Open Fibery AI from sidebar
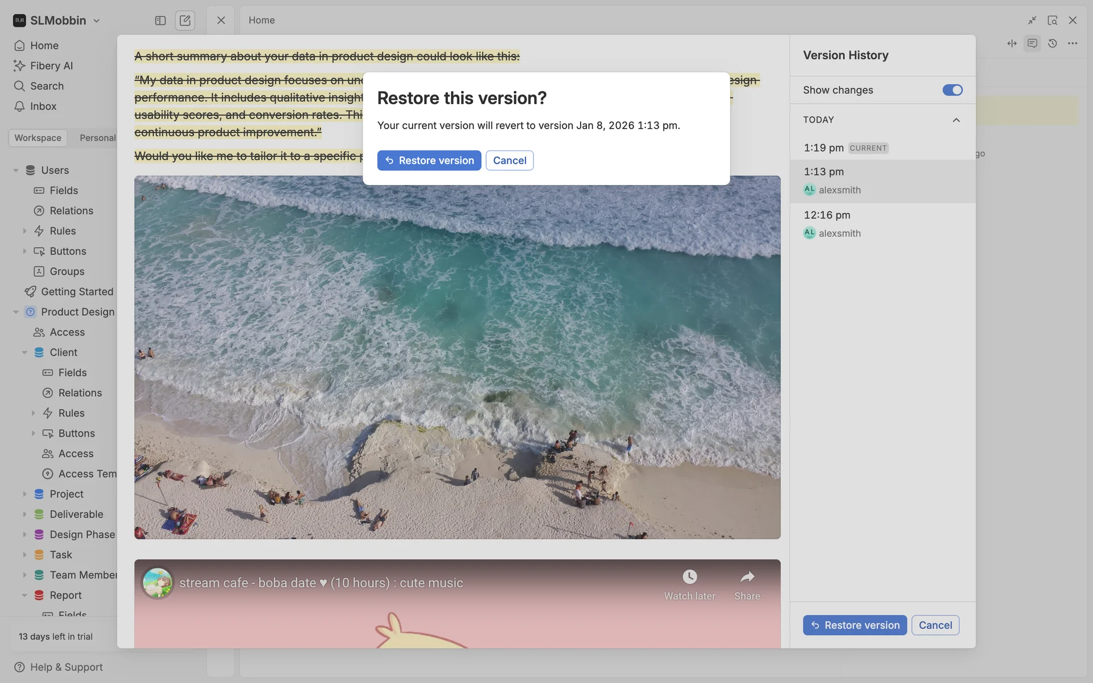The height and width of the screenshot is (683, 1093). pyautogui.click(x=51, y=66)
